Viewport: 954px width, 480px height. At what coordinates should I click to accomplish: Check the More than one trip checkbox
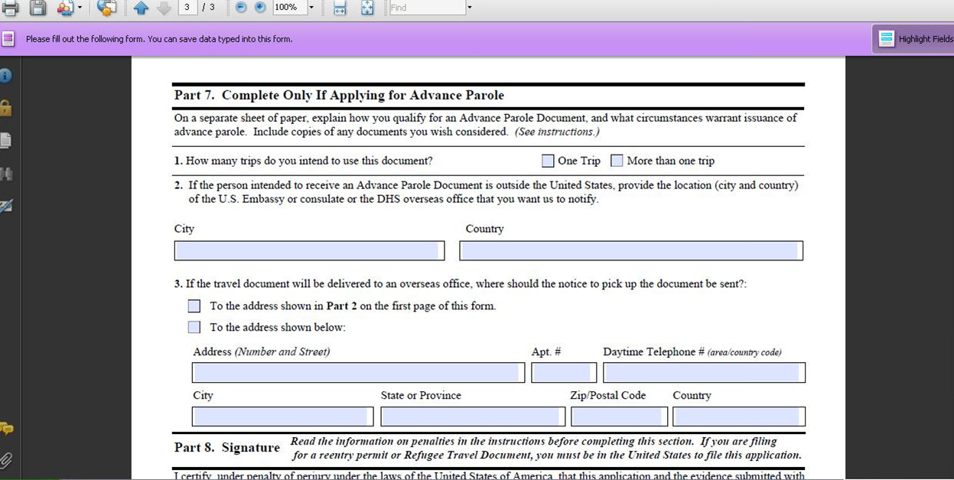click(617, 161)
